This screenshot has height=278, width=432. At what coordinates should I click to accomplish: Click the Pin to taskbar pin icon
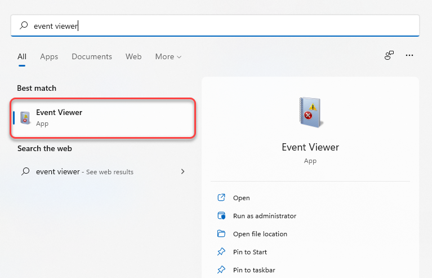coord(221,270)
